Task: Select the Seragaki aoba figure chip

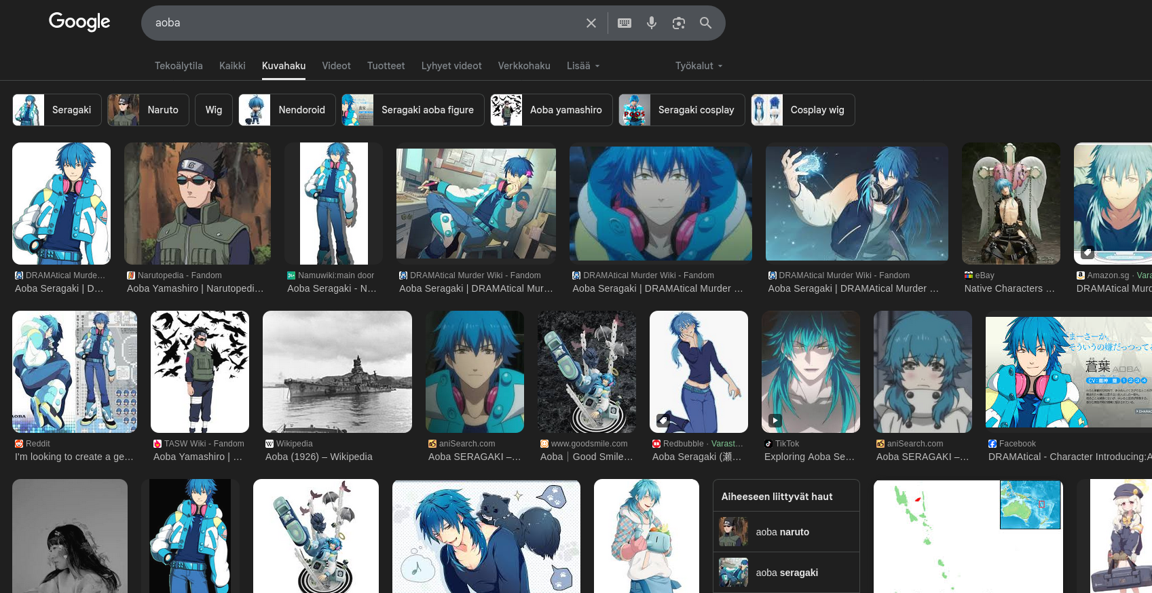Action: click(413, 110)
